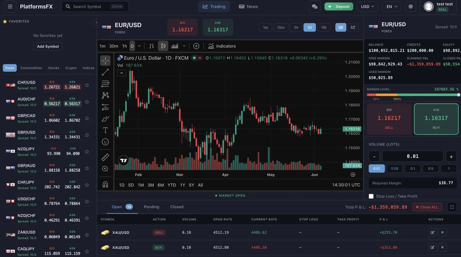
Task: Collapse the favorites sidebar arrow
Action: click(95, 22)
